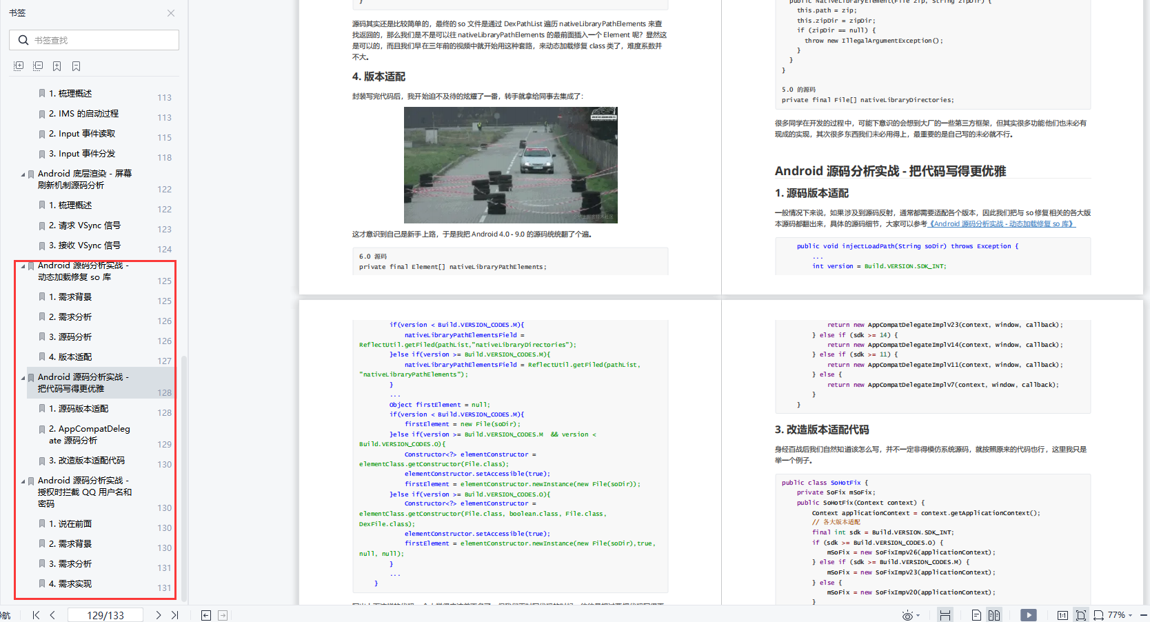Screen dimensions: 1150x622
Task: Click page number 128 next to '1. 源码版本适配'
Action: point(164,413)
